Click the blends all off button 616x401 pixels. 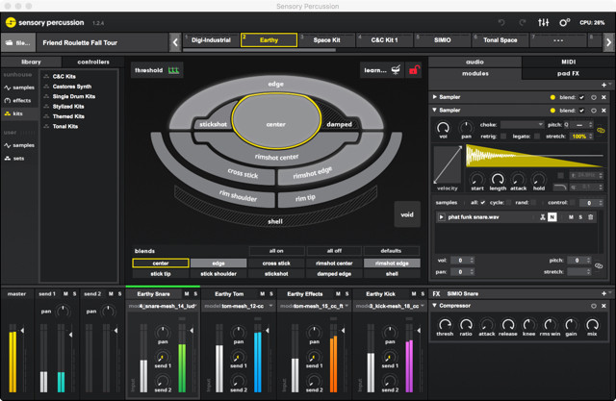(334, 251)
